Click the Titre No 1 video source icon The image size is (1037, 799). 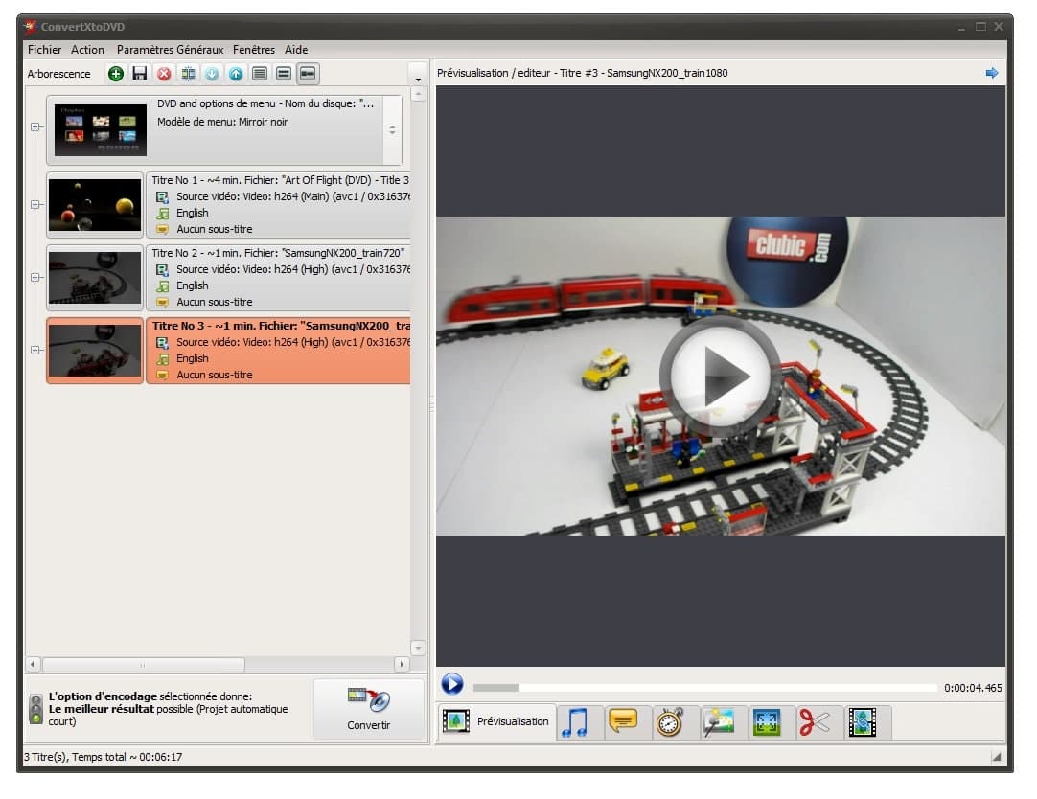click(162, 197)
